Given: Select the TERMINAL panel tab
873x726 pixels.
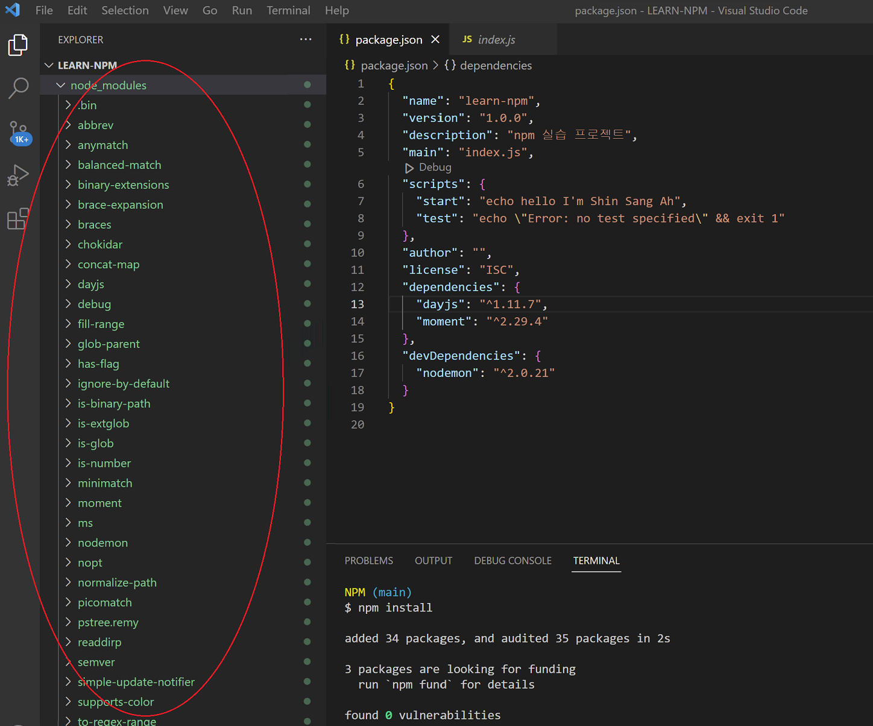Looking at the screenshot, I should (596, 561).
